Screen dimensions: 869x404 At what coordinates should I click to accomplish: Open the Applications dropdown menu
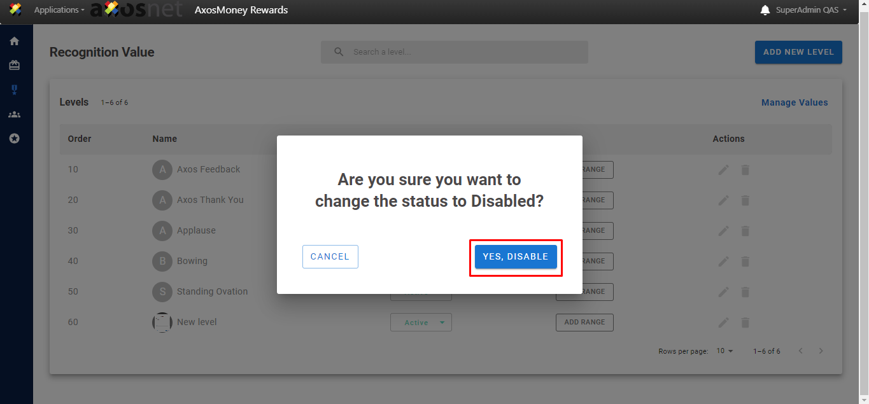(x=59, y=10)
